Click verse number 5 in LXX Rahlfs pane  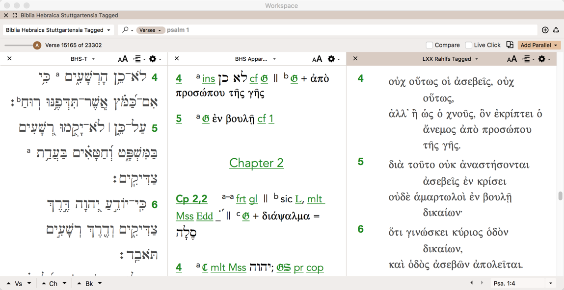point(360,162)
